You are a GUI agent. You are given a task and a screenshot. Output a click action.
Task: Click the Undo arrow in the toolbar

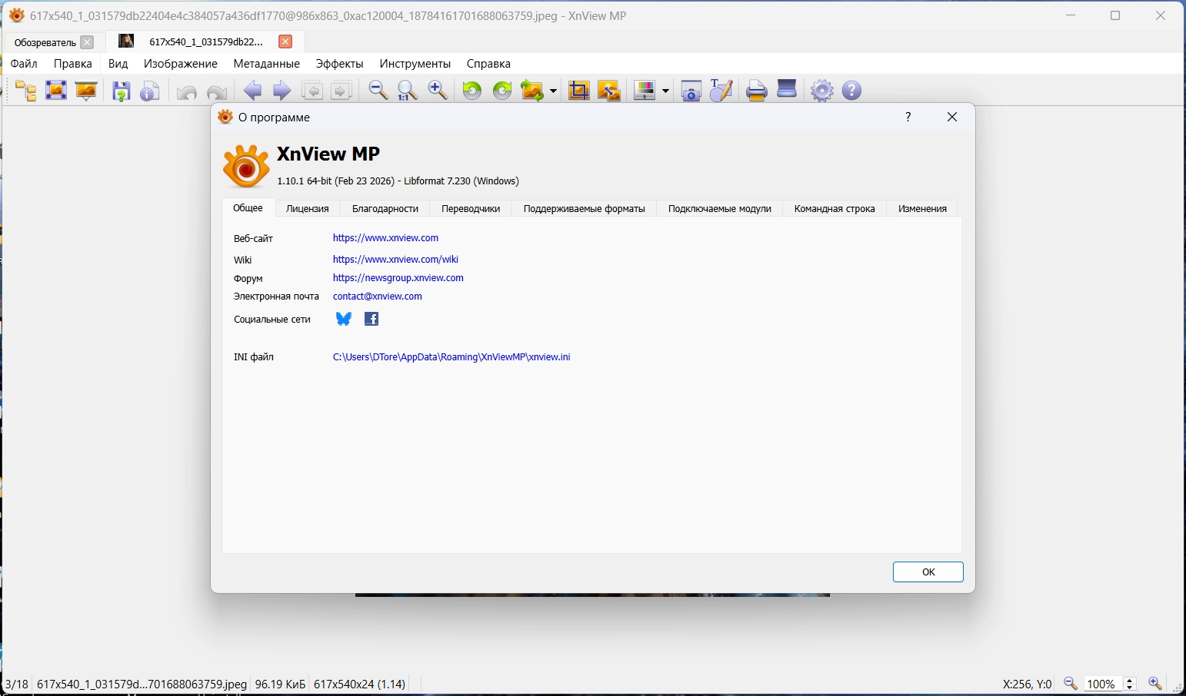[x=186, y=91]
